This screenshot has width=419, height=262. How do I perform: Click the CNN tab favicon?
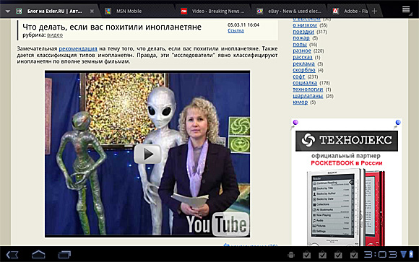183,12
